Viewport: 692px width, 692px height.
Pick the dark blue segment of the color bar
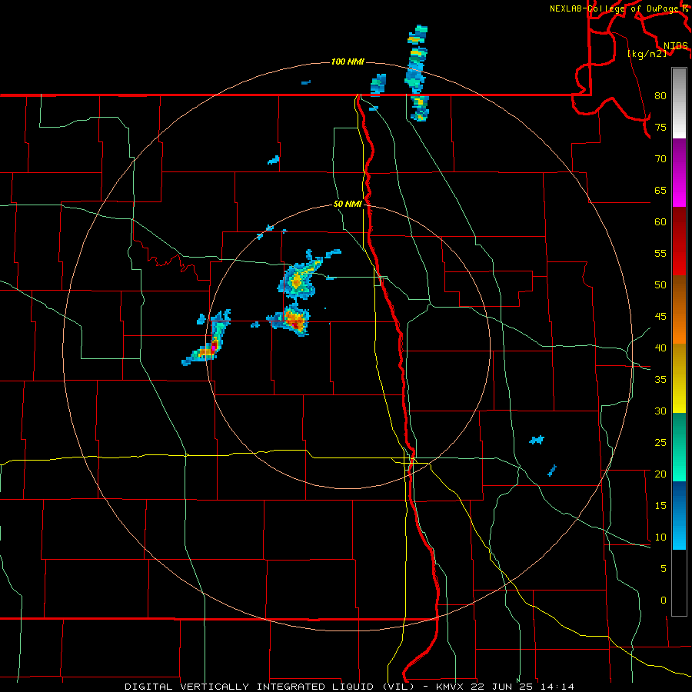tap(679, 515)
